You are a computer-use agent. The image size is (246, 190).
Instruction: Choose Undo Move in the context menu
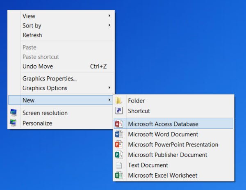pyautogui.click(x=38, y=66)
